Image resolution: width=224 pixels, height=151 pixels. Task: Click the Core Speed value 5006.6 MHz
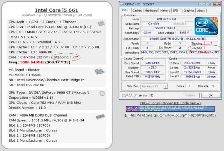tap(152, 63)
